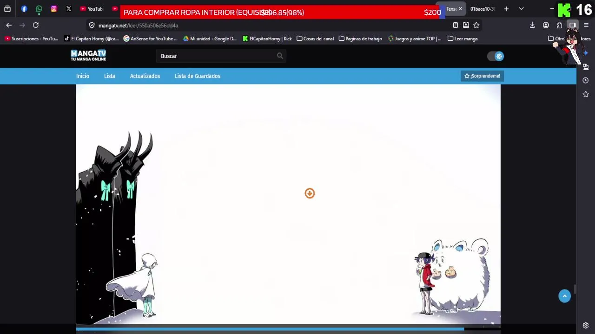Open the browser downloads panel

point(532,25)
